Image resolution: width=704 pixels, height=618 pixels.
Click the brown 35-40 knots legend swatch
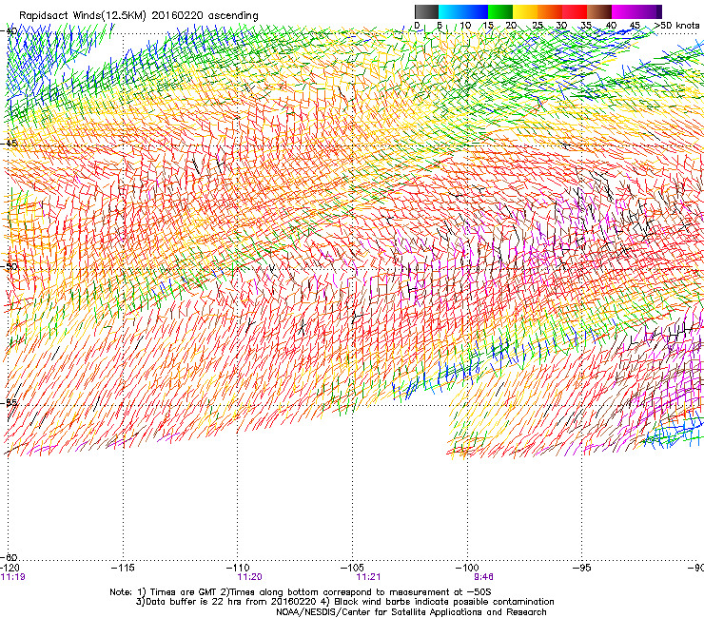[x=599, y=11]
